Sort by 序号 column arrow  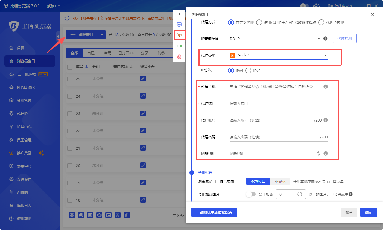pyautogui.click(x=86, y=67)
